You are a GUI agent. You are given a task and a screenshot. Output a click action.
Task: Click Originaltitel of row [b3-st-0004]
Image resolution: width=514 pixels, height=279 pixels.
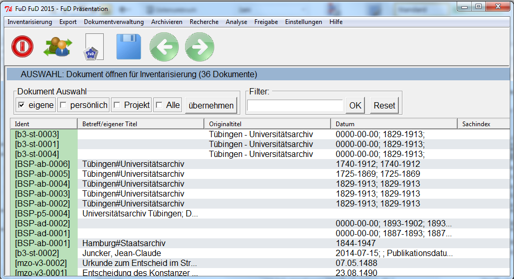(x=261, y=154)
